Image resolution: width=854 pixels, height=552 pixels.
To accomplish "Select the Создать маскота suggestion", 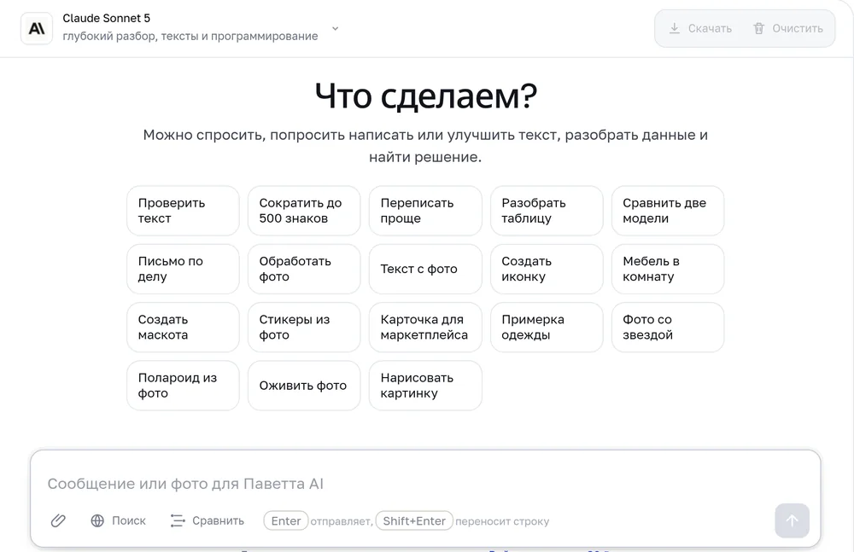I will pyautogui.click(x=183, y=327).
